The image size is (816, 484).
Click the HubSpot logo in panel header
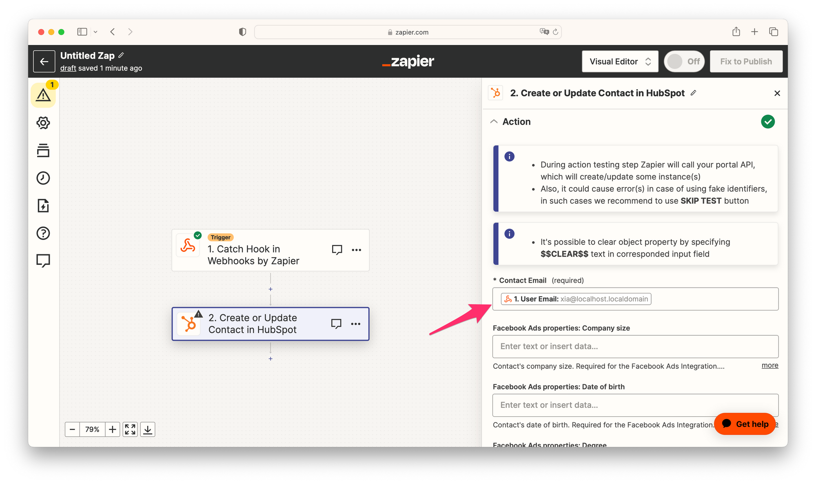496,93
